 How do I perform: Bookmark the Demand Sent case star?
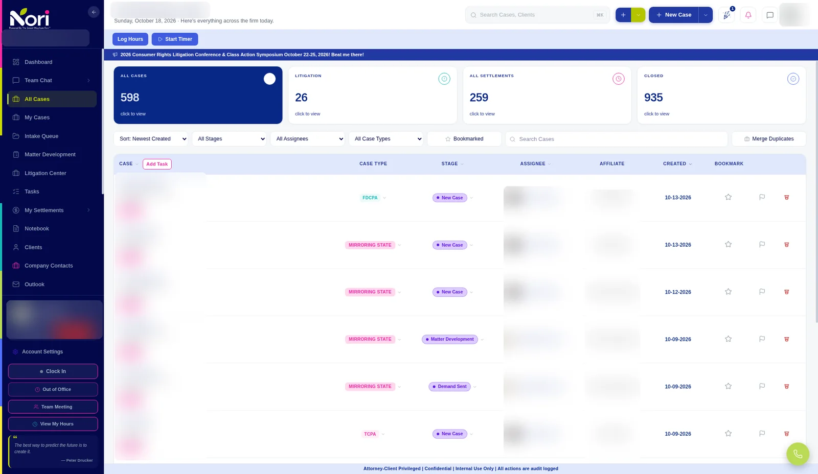tap(728, 386)
